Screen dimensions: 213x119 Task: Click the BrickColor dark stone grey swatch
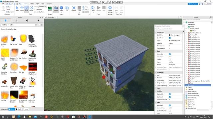tap(169, 35)
